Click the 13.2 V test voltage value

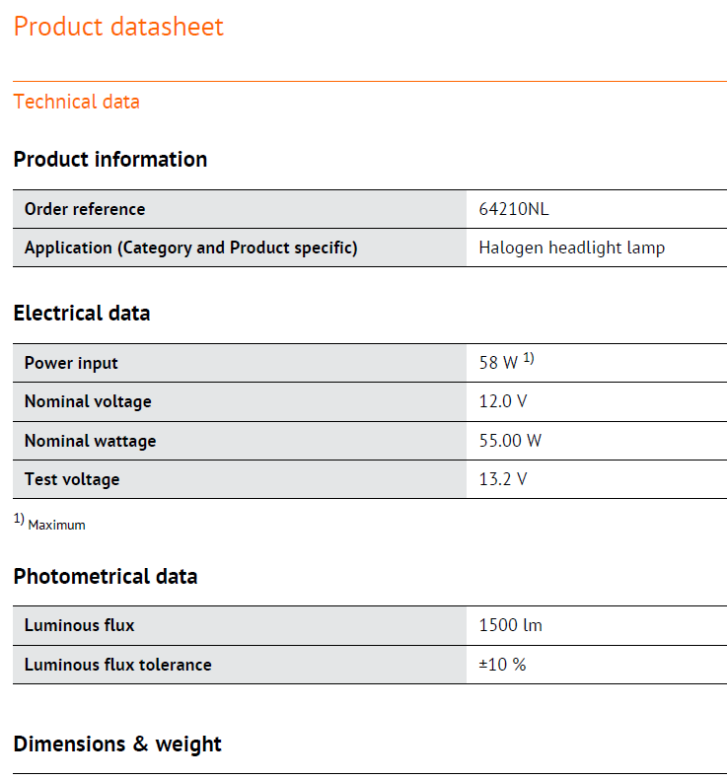503,479
